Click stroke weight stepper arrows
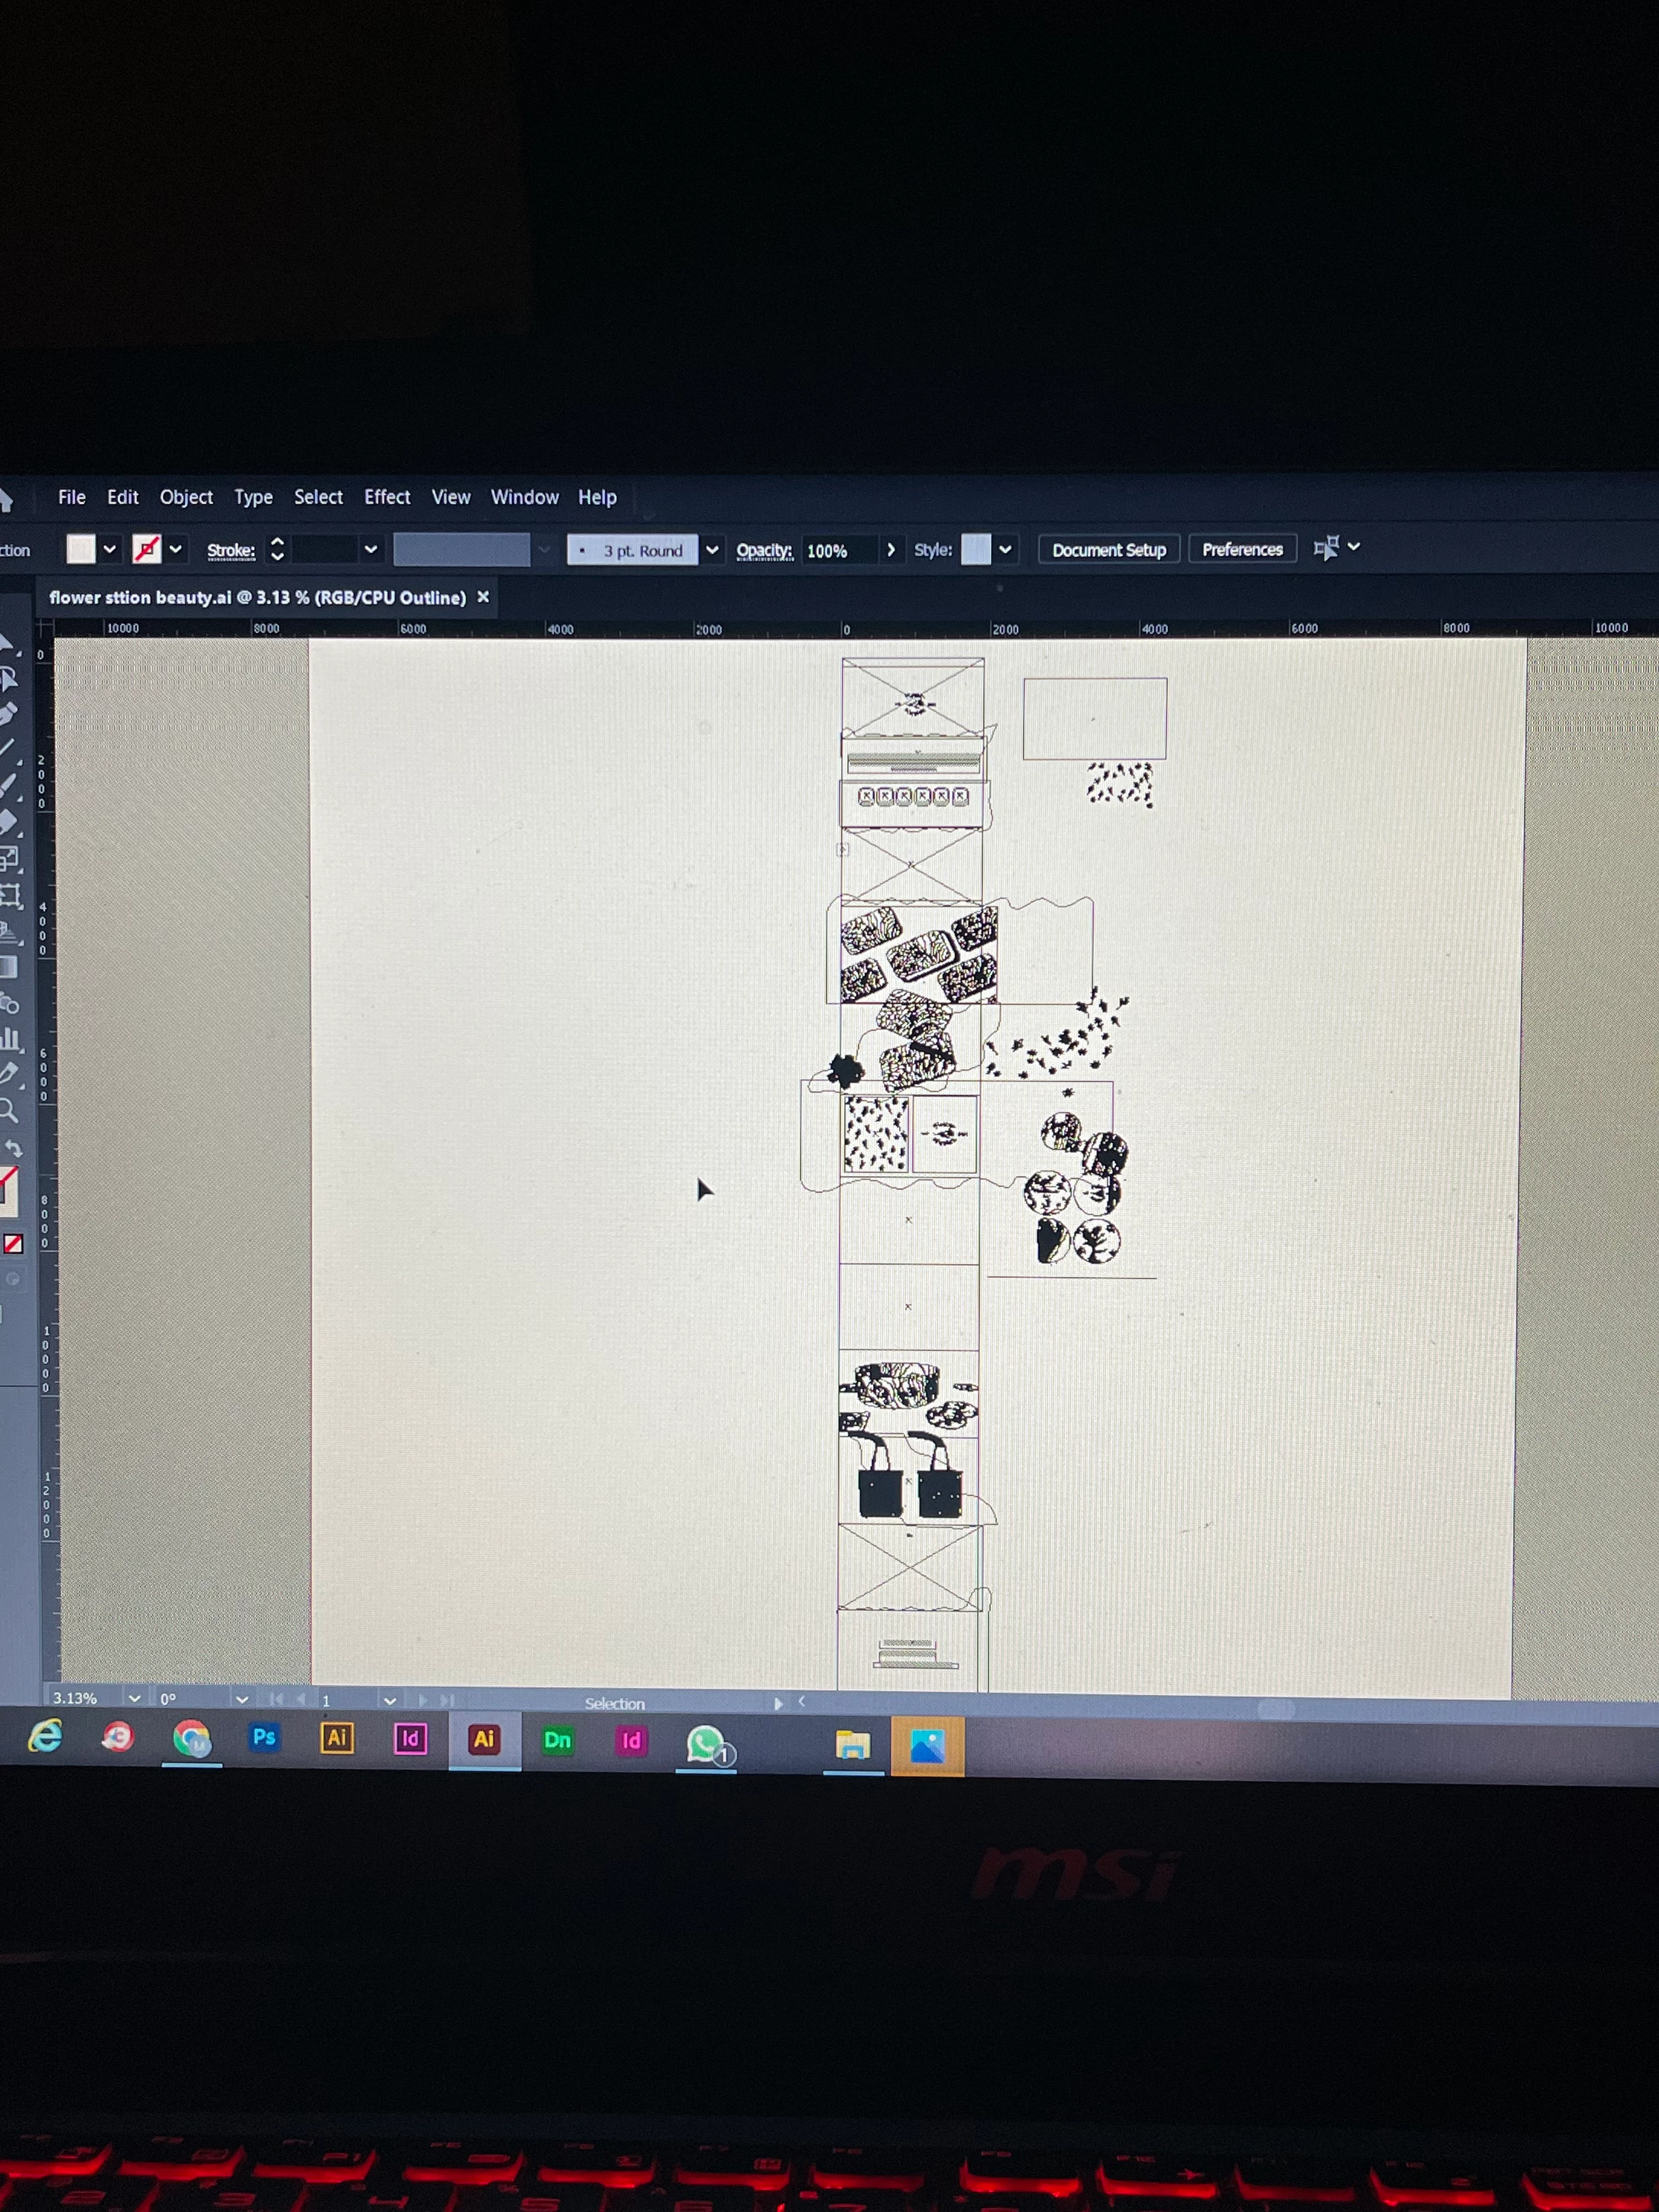Screen dimensions: 1659x2212 277,549
